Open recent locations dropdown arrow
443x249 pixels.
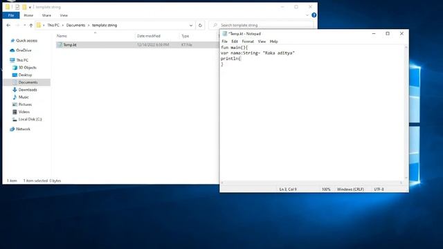(25, 25)
